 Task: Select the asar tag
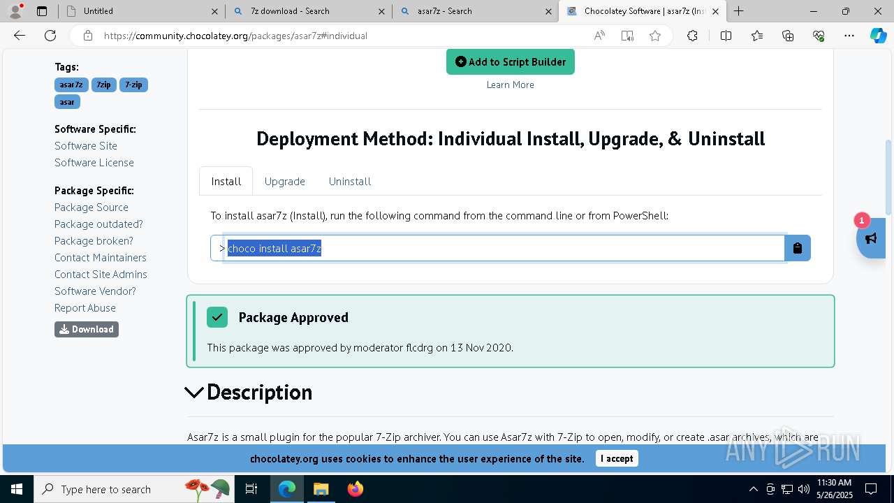(67, 102)
